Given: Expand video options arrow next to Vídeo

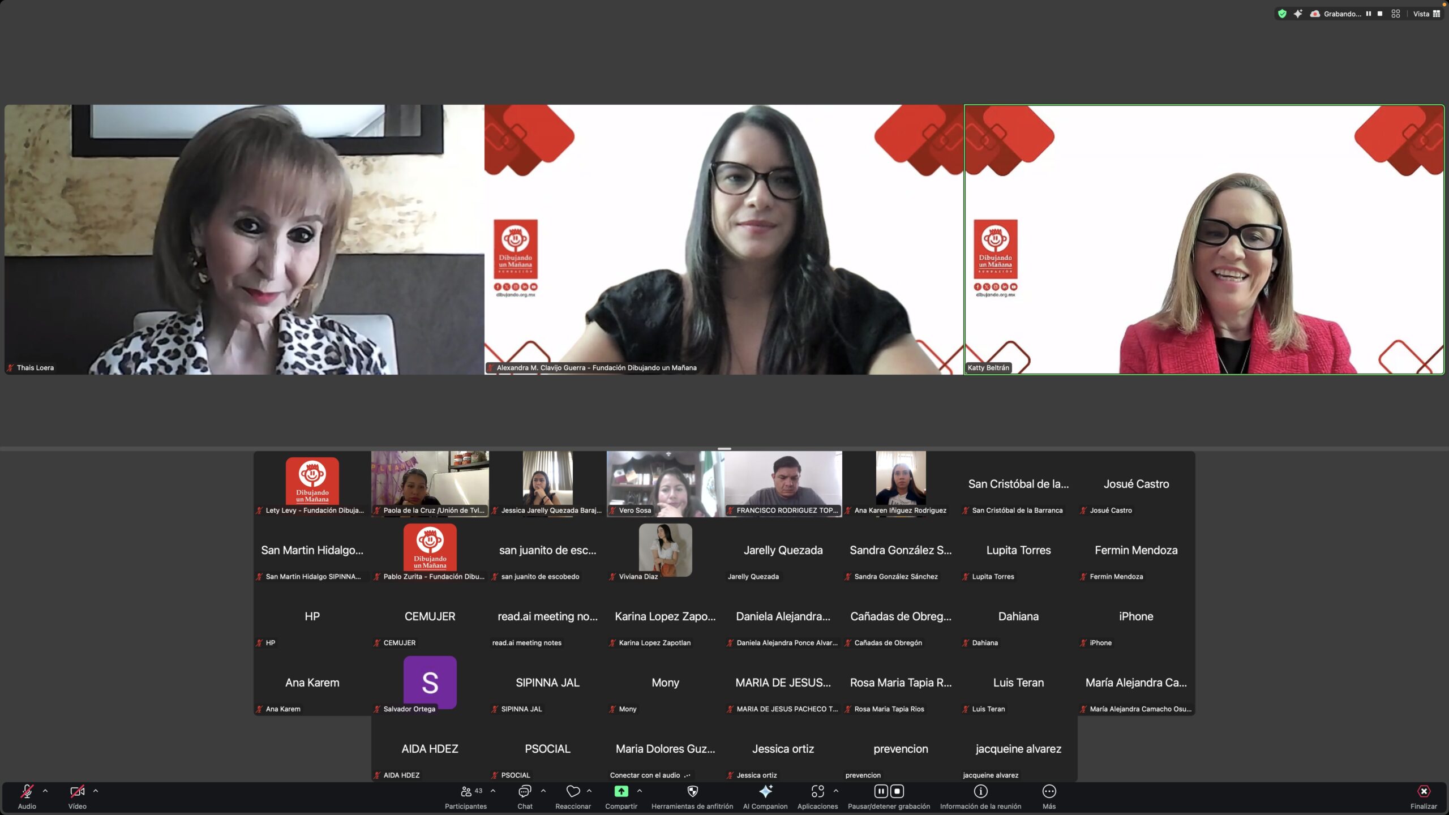Looking at the screenshot, I should [96, 791].
